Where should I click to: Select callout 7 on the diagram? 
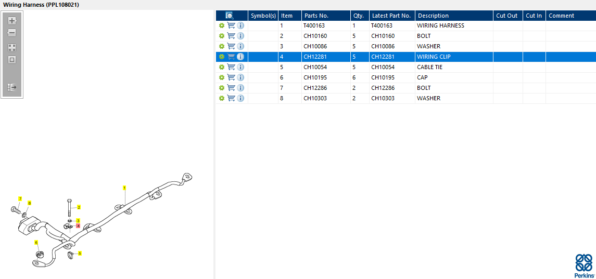(x=20, y=199)
